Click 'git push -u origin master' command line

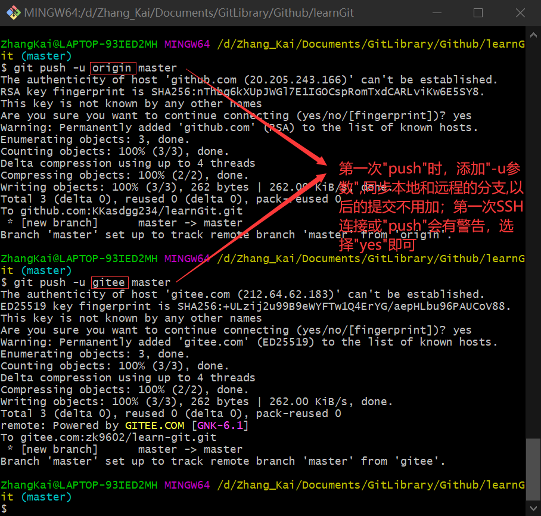point(89,68)
